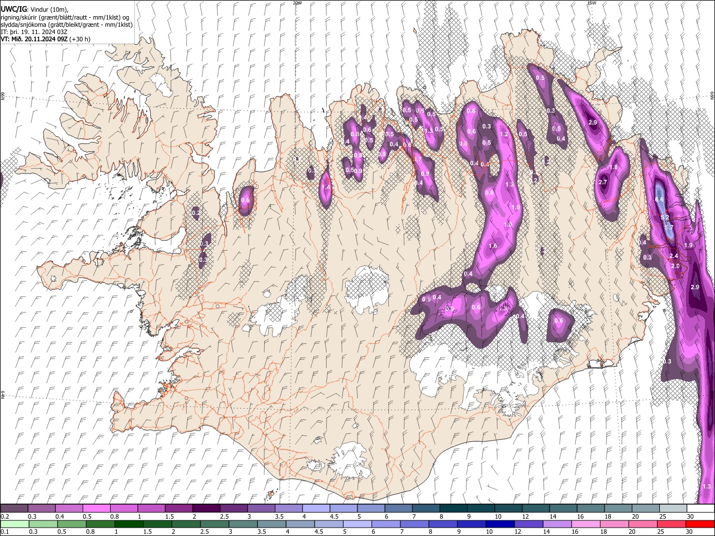Click the 2.4 precipitation value on the map
The width and height of the screenshot is (715, 536).
[x=674, y=256]
